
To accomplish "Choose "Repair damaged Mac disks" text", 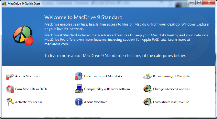I will tap(171, 76).
